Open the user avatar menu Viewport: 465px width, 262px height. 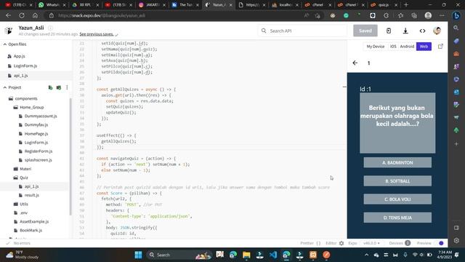click(x=437, y=31)
